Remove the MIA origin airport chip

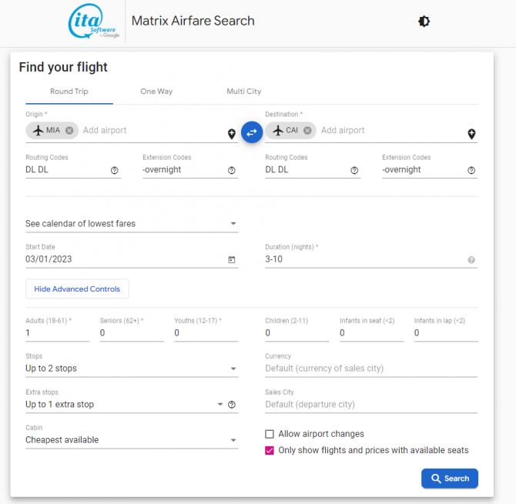pos(69,131)
